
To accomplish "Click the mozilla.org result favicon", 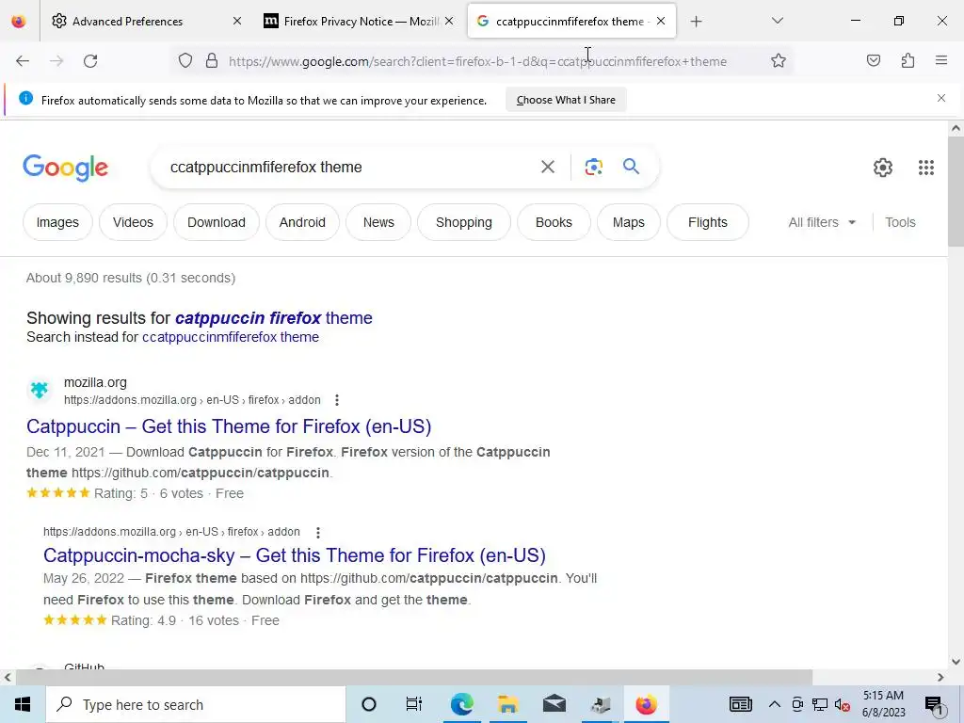I will tap(40, 391).
